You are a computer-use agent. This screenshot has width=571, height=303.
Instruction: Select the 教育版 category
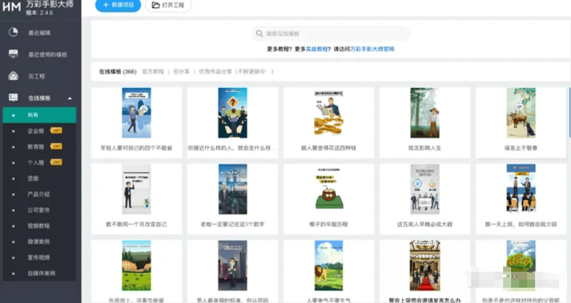(35, 147)
